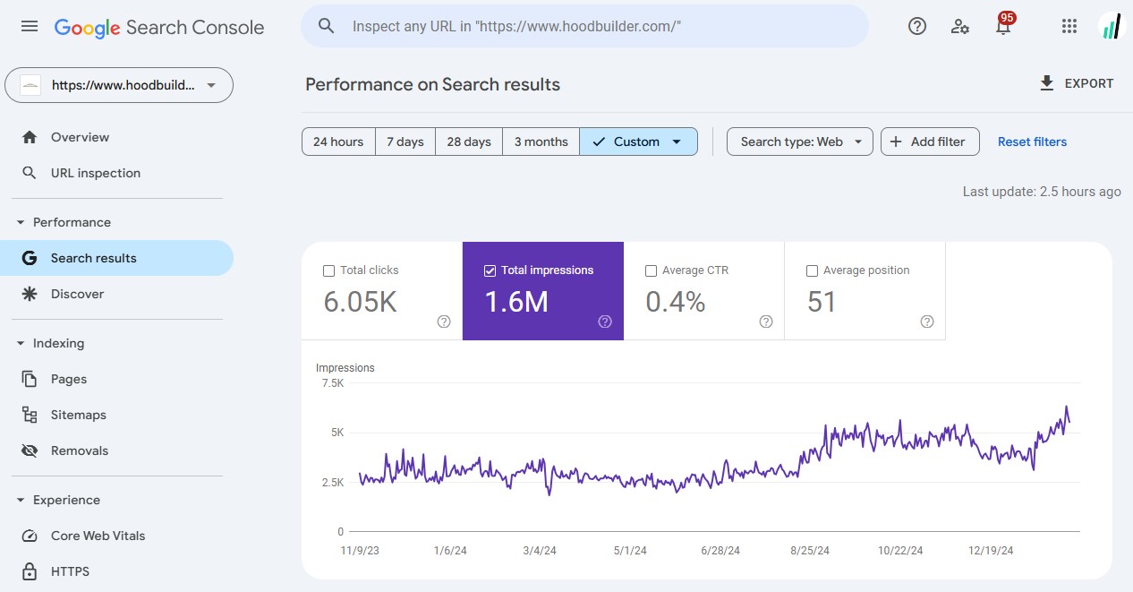Open the Sitemaps report
The image size is (1133, 592).
coord(116,415)
